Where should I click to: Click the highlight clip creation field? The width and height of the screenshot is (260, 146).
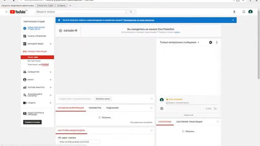click(75, 99)
